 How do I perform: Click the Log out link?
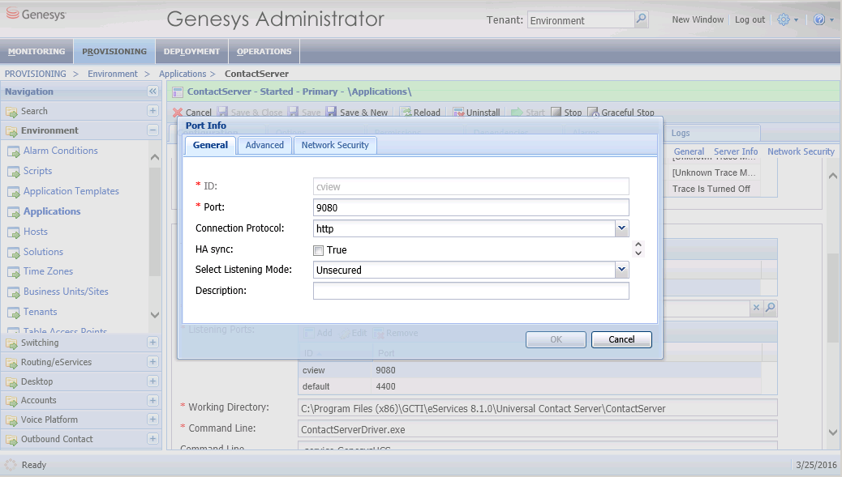click(x=750, y=19)
